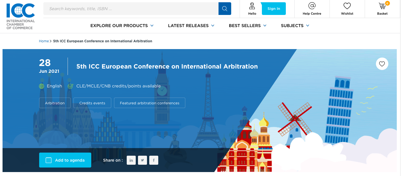Click the Hello user profile icon
The image size is (401, 176).
pos(252,6)
